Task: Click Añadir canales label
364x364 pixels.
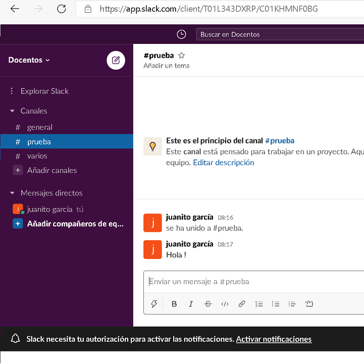Action: tap(52, 171)
